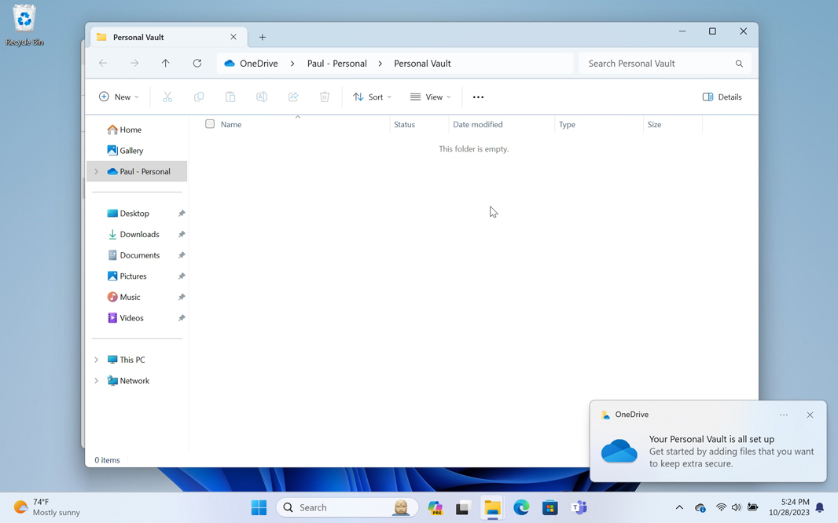Screen dimensions: 838x523
Task: Click the New button in the toolbar
Action: [119, 97]
